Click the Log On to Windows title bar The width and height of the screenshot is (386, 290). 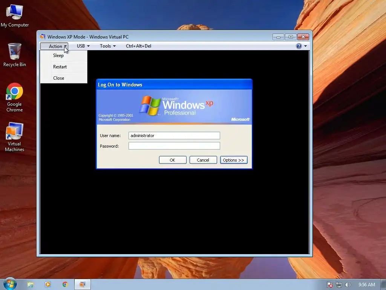pos(174,85)
